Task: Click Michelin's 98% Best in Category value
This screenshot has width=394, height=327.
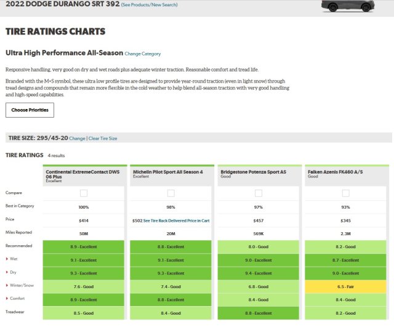Action: tap(171, 207)
